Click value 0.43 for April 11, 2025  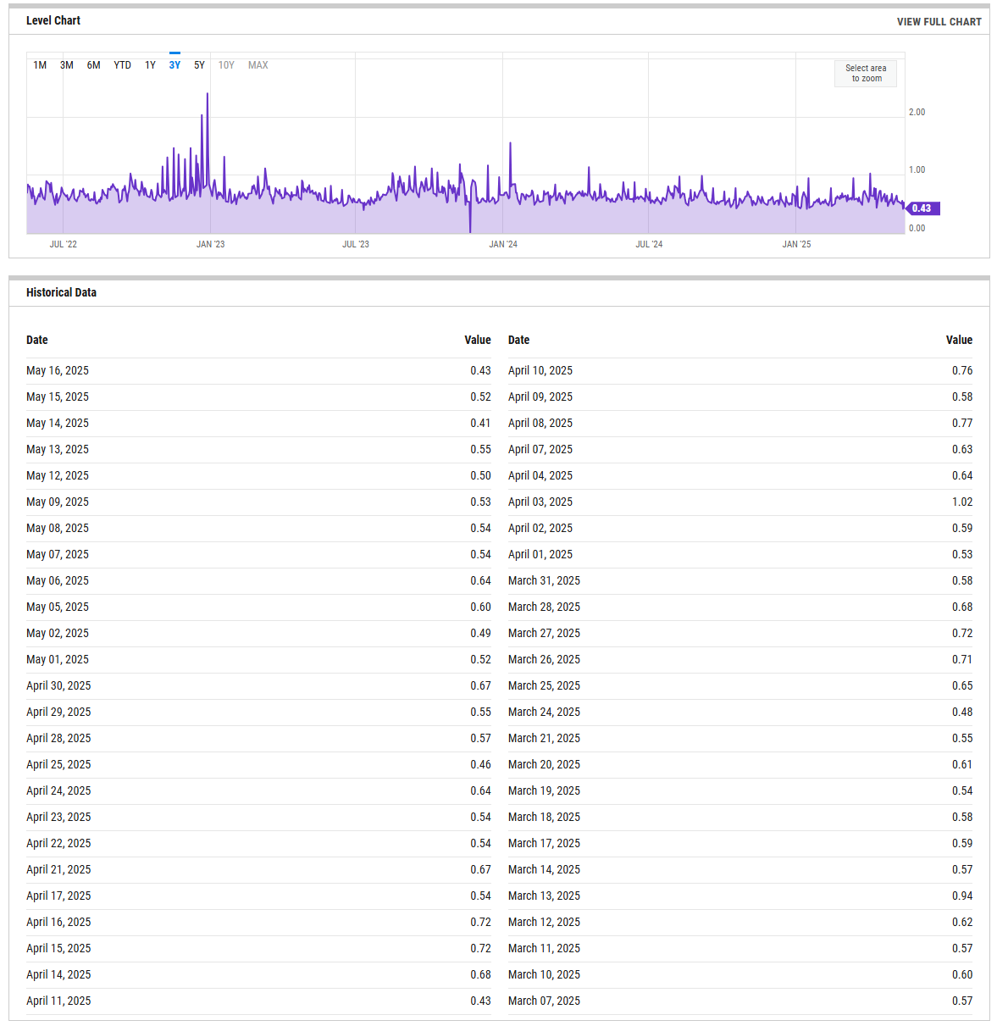480,1001
